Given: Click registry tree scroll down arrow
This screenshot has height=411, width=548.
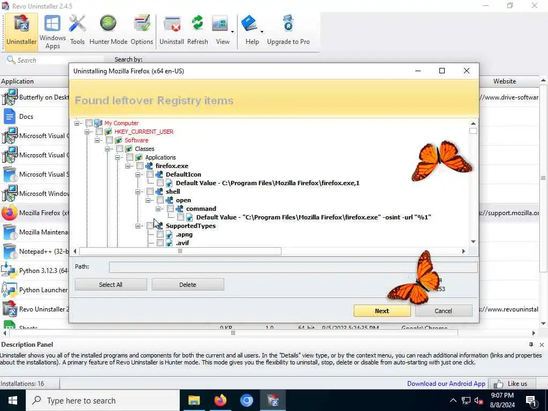Looking at the screenshot, I should (473, 241).
